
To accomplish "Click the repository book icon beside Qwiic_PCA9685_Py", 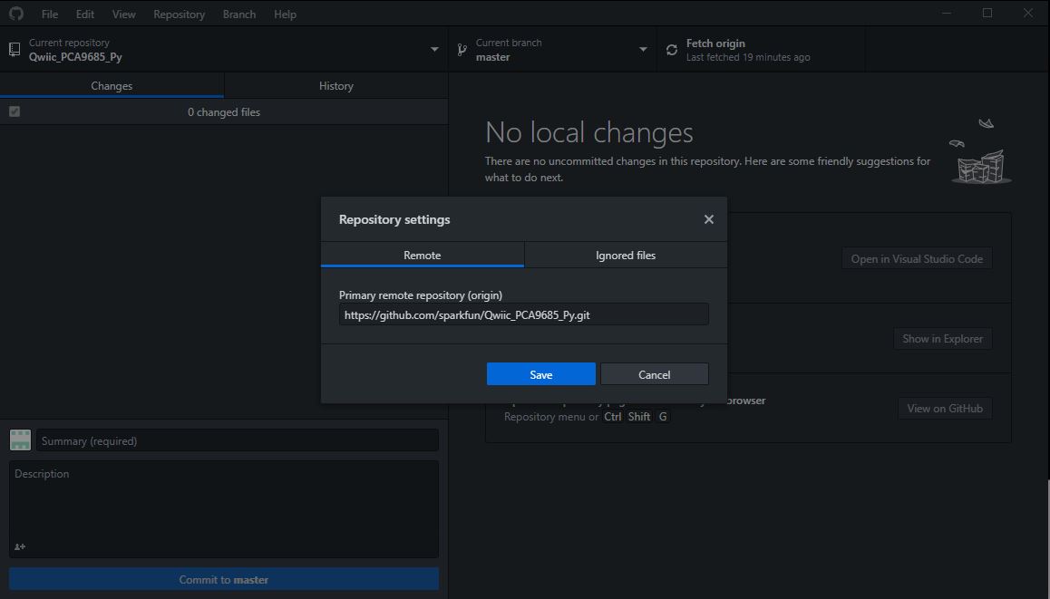I will (x=14, y=48).
